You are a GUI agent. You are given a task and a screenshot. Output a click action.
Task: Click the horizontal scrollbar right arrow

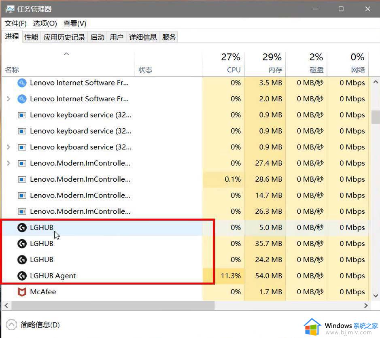(366, 306)
